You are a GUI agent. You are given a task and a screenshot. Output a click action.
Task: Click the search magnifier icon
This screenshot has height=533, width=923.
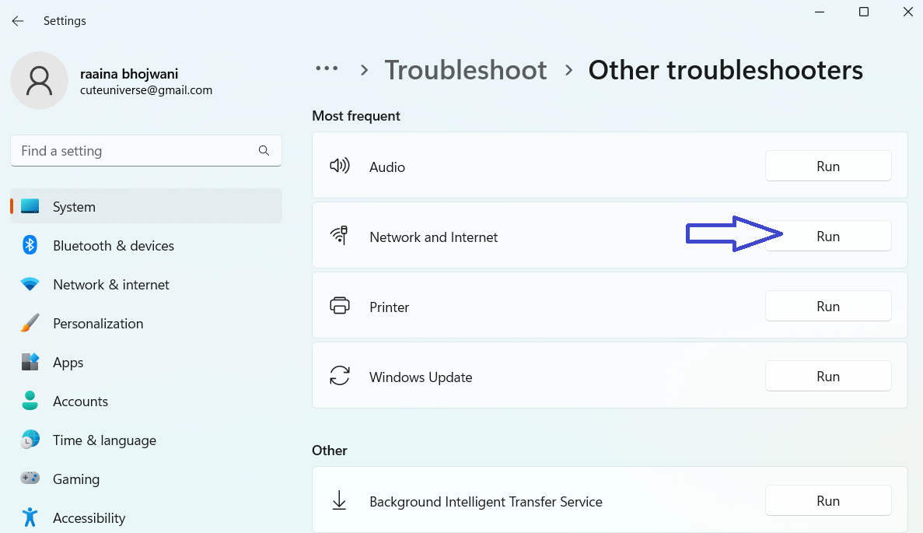(264, 151)
